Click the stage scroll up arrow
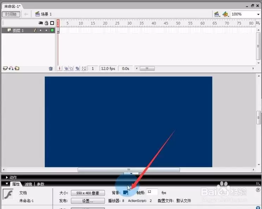Image resolution: width=262 pixels, height=209 pixels. point(259,76)
